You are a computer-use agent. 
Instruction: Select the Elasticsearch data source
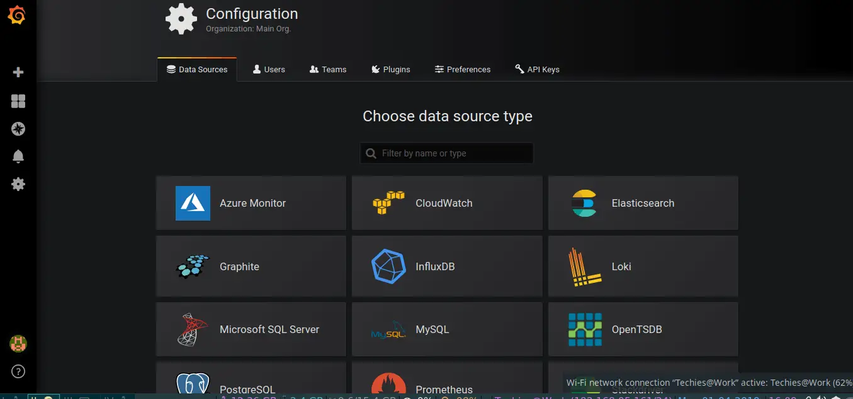pos(643,203)
